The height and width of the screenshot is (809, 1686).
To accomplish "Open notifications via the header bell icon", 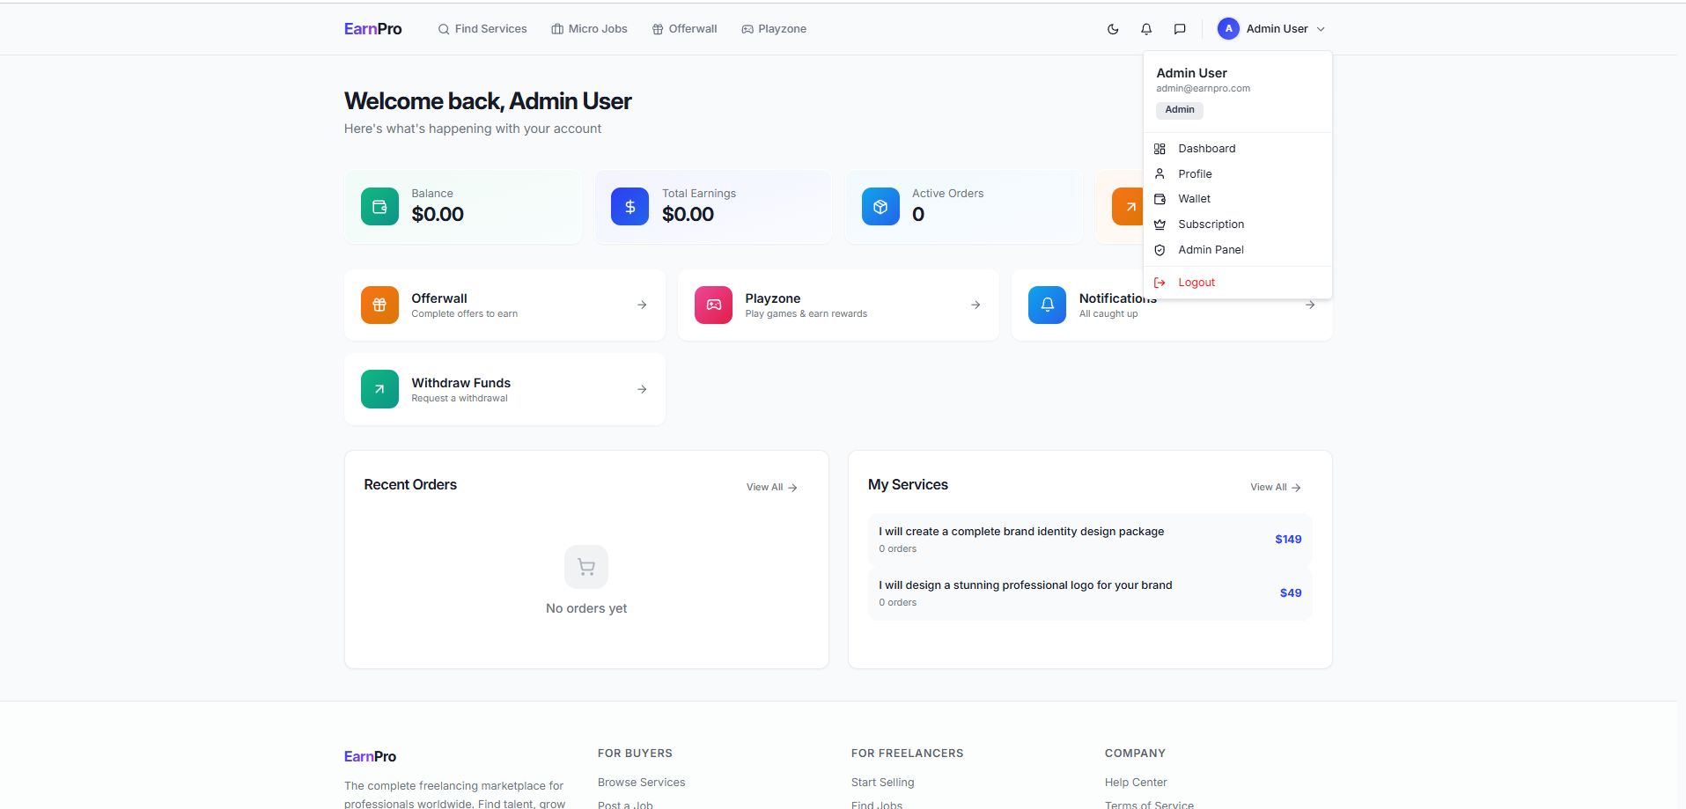I will pyautogui.click(x=1146, y=29).
